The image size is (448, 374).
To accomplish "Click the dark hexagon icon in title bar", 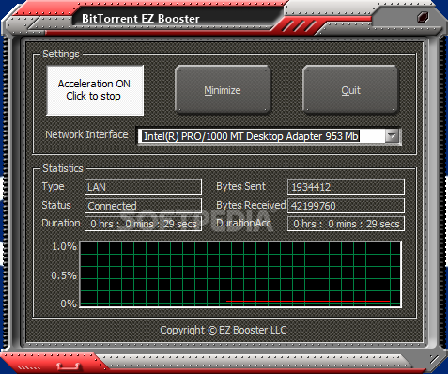I will pyautogui.click(x=423, y=17).
